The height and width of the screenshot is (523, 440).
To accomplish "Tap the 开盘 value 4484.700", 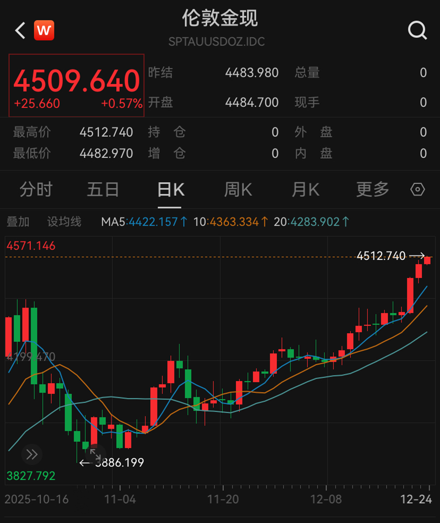I will (252, 103).
